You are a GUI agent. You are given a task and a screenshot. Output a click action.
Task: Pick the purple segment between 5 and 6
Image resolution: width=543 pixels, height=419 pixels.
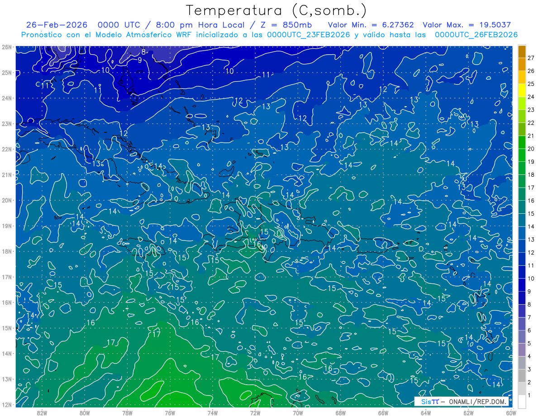(522, 337)
